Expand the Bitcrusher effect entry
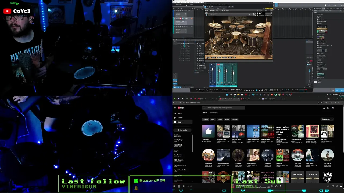Screen dimensions: 344x193 click(316, 62)
